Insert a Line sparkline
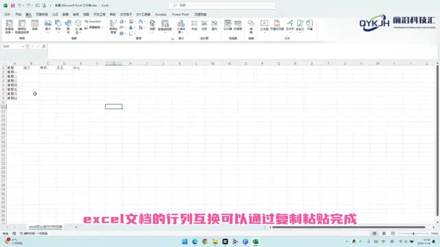The width and height of the screenshot is (440, 247). coord(194,25)
